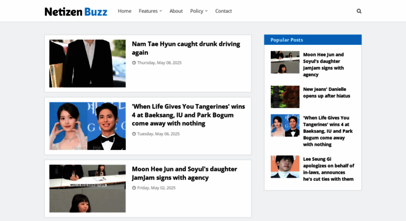Expand the Policy dropdown arrow
Viewport: 406px width, 221px height.
[x=206, y=11]
